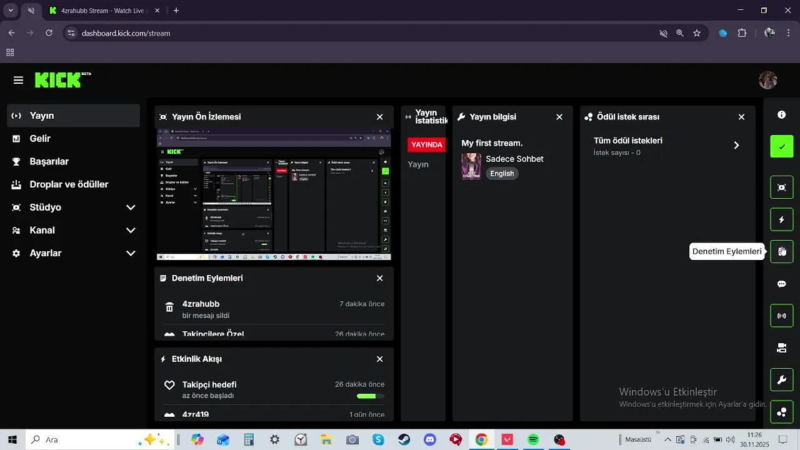Click the Windows taskbar search box
Viewport: 800px width, 450px height.
point(100,440)
